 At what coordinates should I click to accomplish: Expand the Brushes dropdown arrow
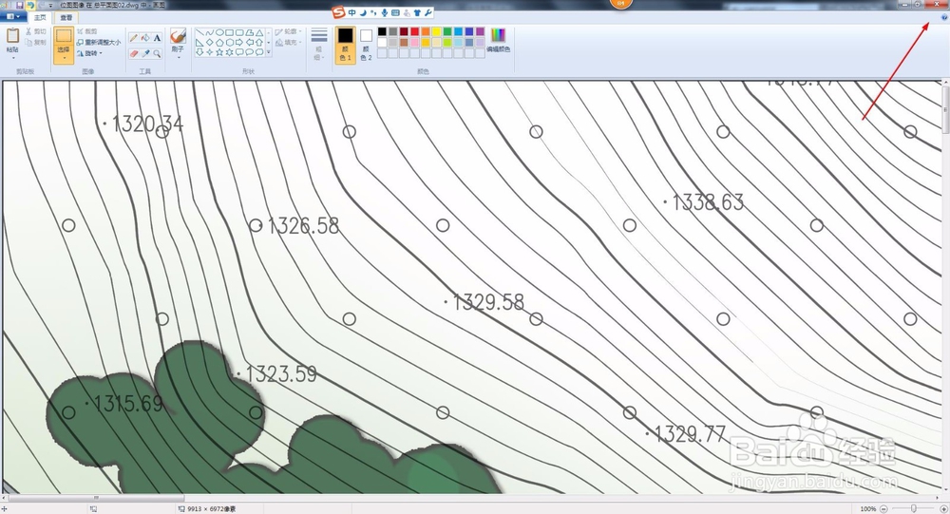click(179, 58)
